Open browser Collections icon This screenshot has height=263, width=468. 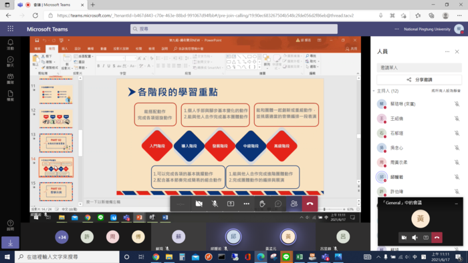[431, 15]
